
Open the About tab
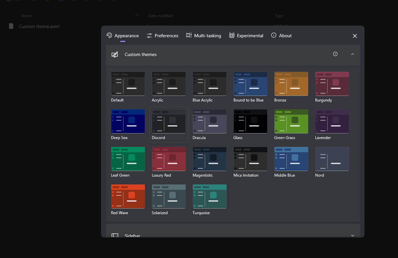pyautogui.click(x=281, y=35)
